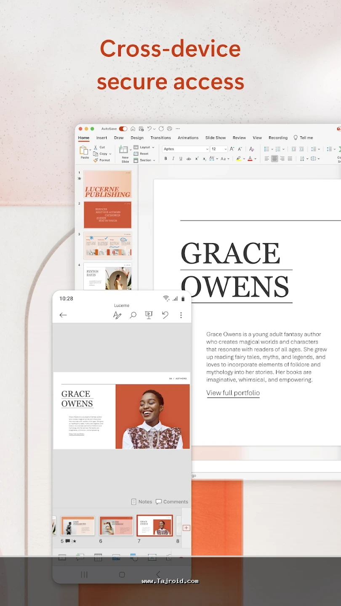Tap the search magnifier in mobile toolbar
This screenshot has height=606, width=341.
tap(133, 315)
